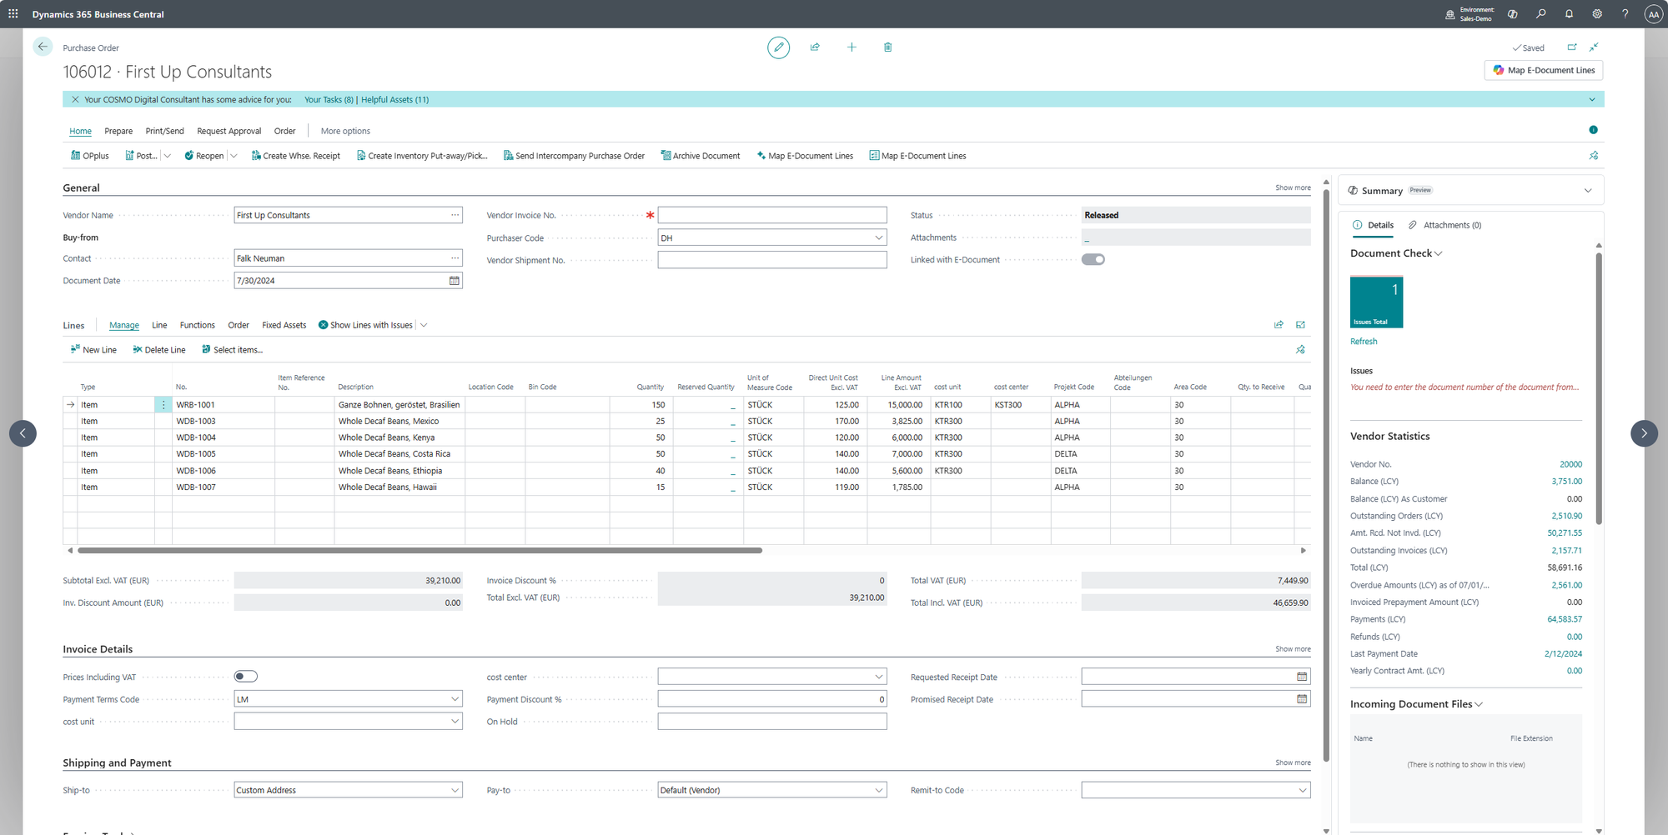Click the Refresh link under Document Check
The height and width of the screenshot is (835, 1668).
(1364, 342)
